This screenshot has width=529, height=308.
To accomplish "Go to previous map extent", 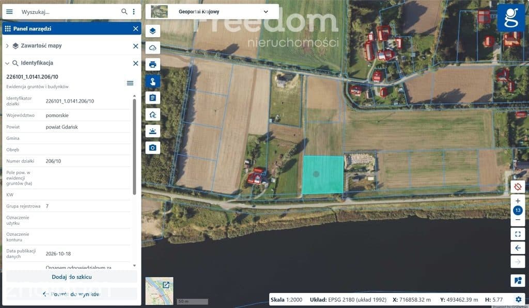I will 518,248.
